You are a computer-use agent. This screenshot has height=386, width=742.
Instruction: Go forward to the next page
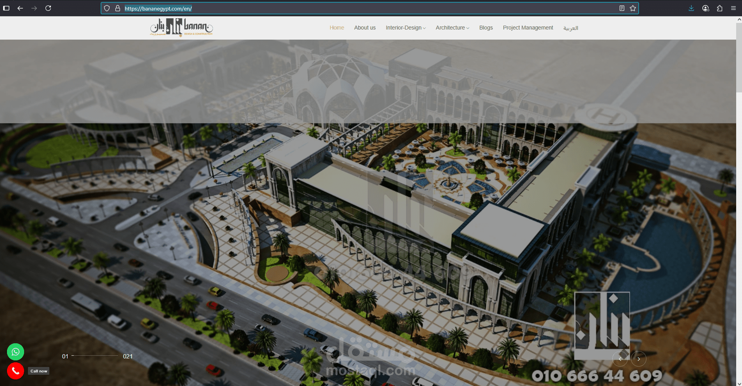(x=34, y=8)
